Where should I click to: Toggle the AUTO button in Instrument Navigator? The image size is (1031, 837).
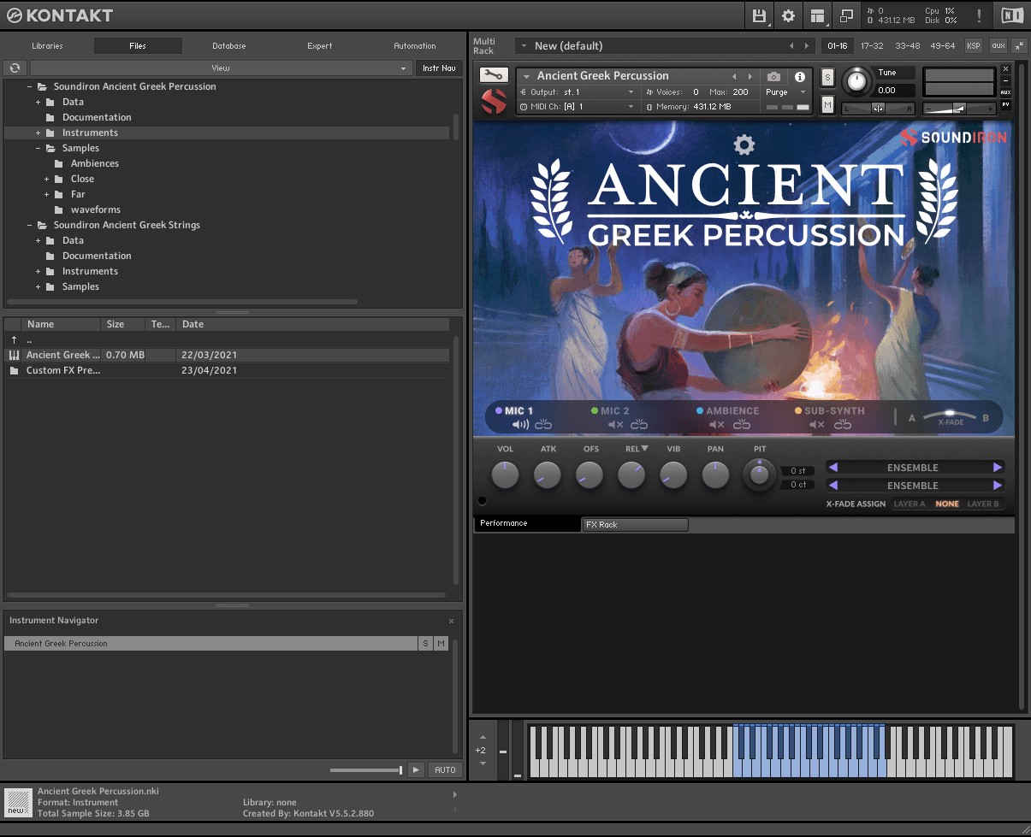[x=445, y=770]
